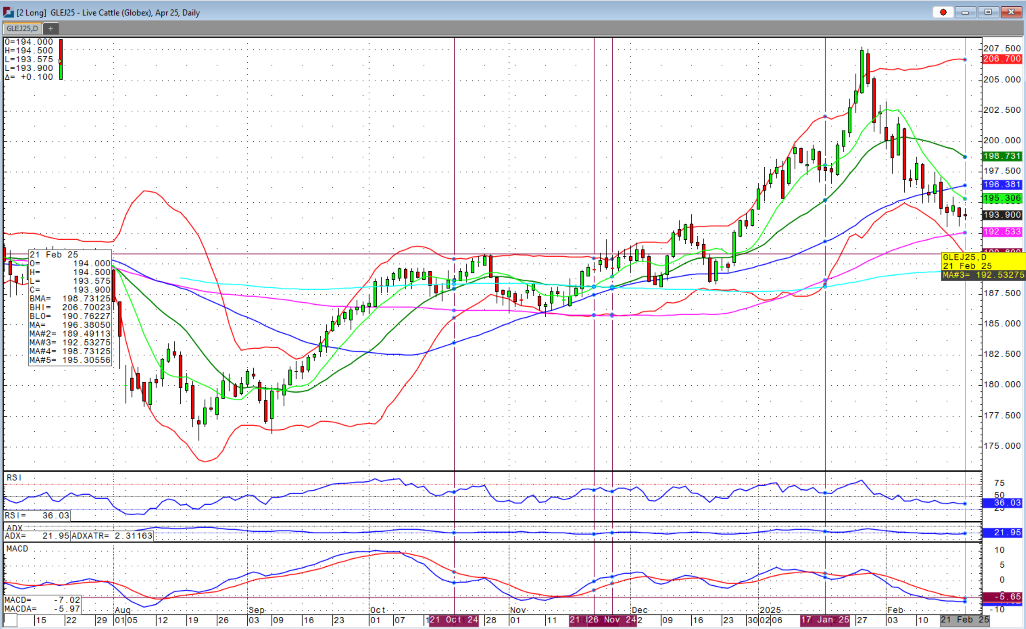Image resolution: width=1026 pixels, height=629 pixels.
Task: Click the MACD study label
Action: [17, 548]
